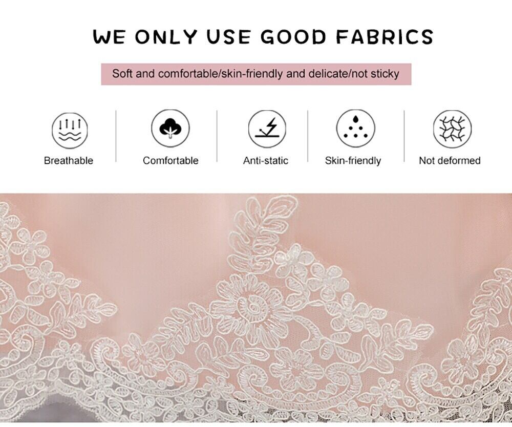Click the divider between Skin-friendly and Not deformed
Viewport: 512px width, 427px height.
click(x=404, y=136)
